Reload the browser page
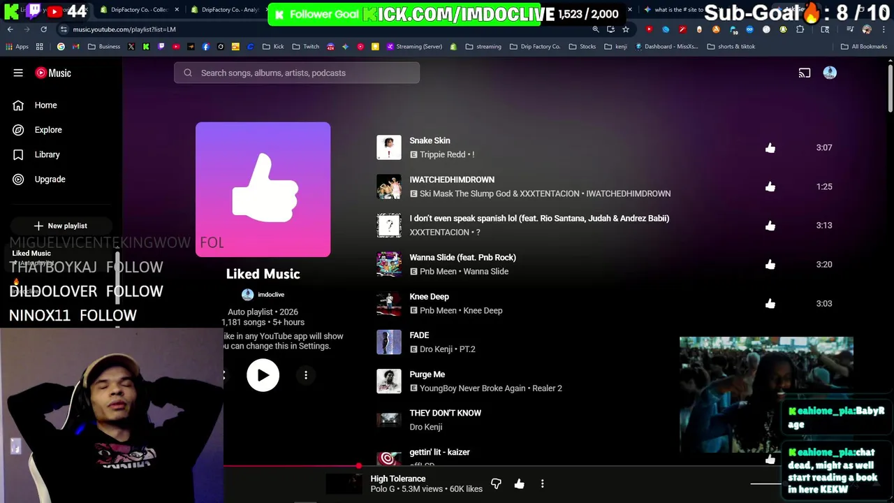The image size is (894, 503). (43, 29)
